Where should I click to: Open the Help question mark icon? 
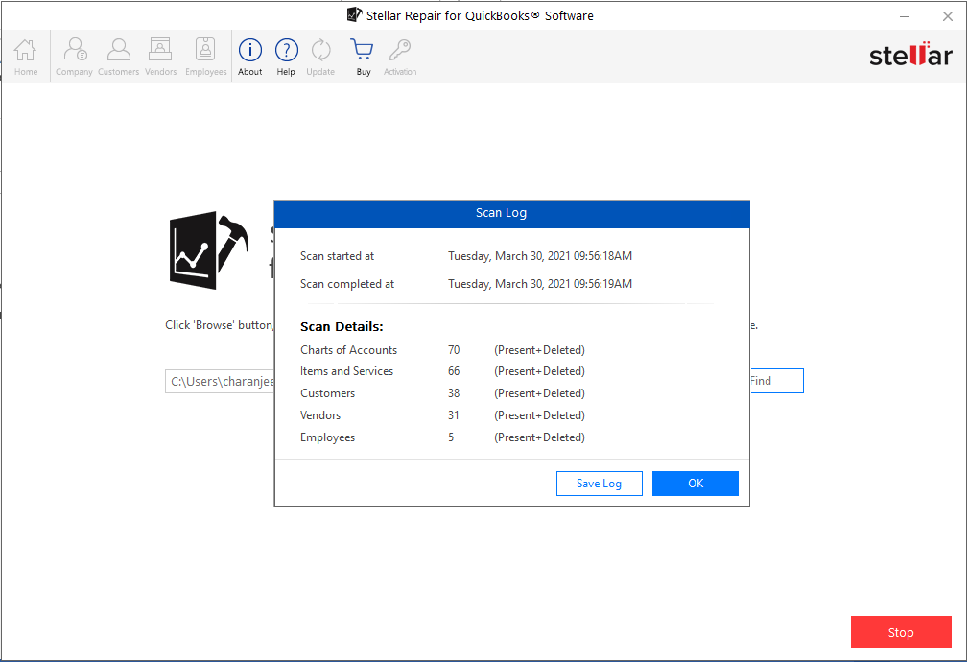pos(286,57)
